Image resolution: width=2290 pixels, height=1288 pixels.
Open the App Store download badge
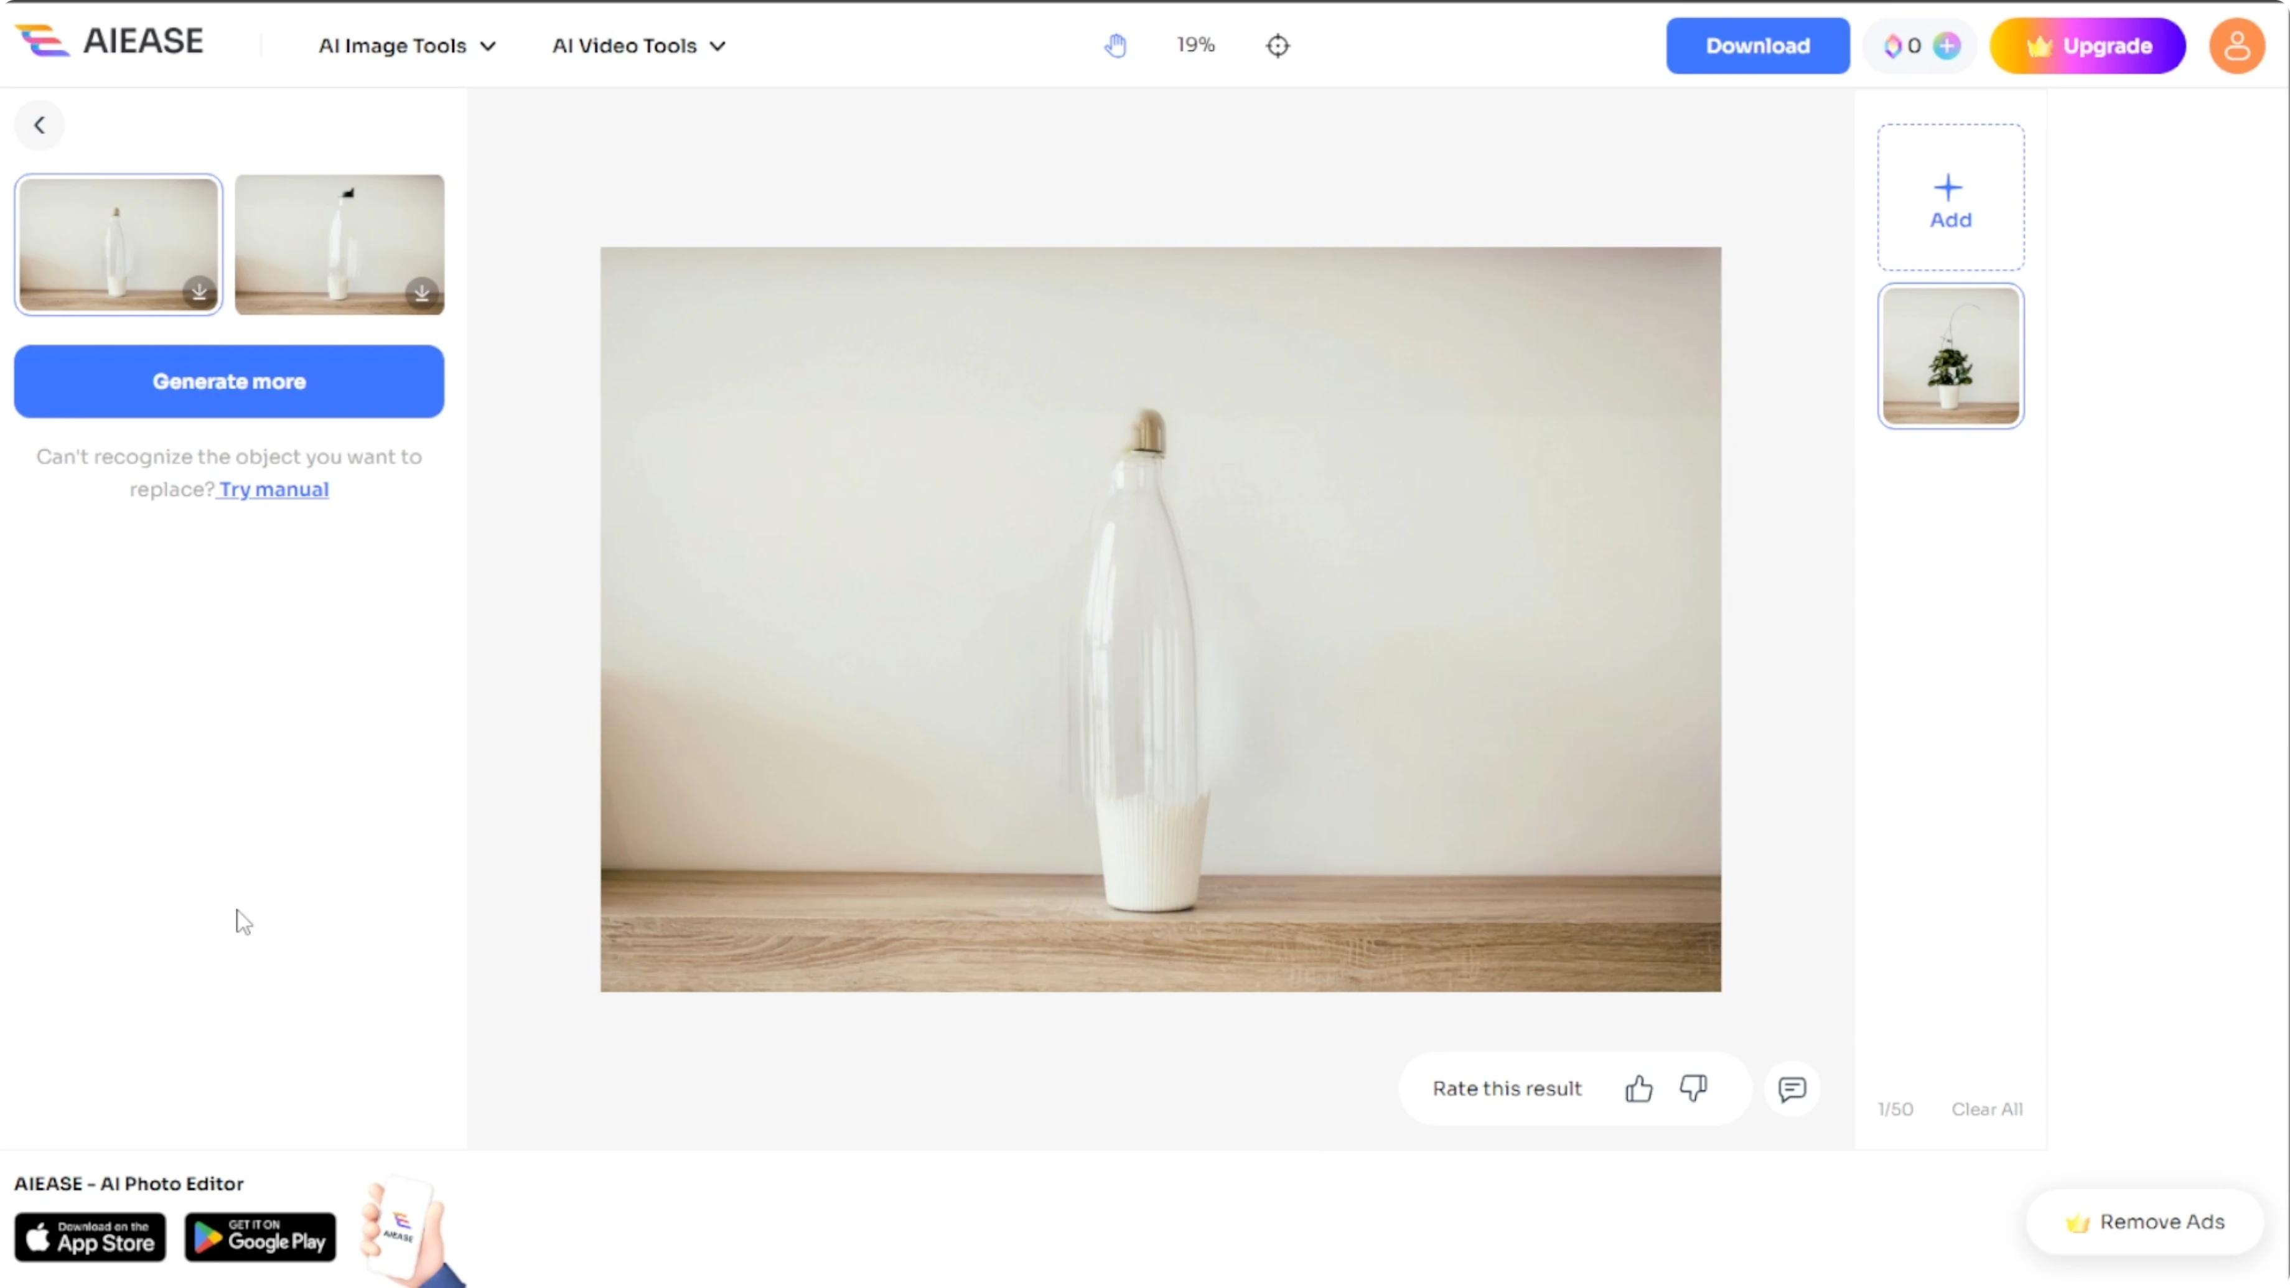tap(90, 1236)
